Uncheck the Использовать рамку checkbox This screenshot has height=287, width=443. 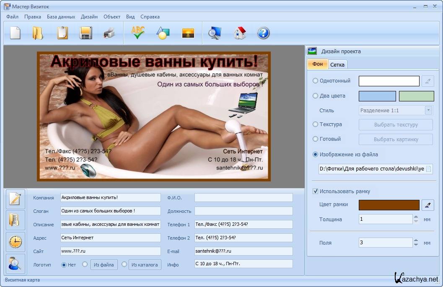316,191
